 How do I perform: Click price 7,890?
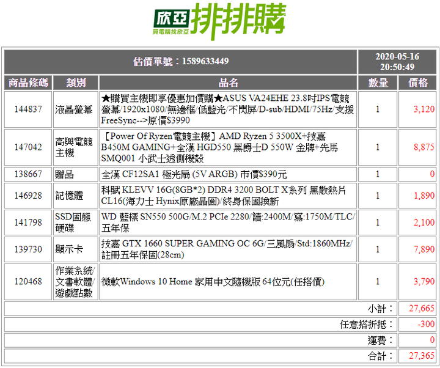(x=424, y=249)
